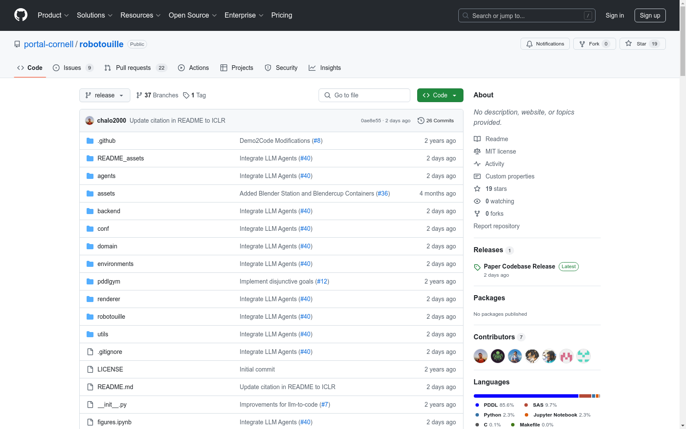Focus the Search or jump to field
The image size is (686, 429).
point(527,15)
